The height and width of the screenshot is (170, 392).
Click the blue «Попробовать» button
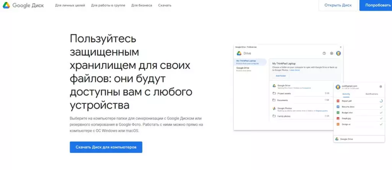tap(376, 5)
